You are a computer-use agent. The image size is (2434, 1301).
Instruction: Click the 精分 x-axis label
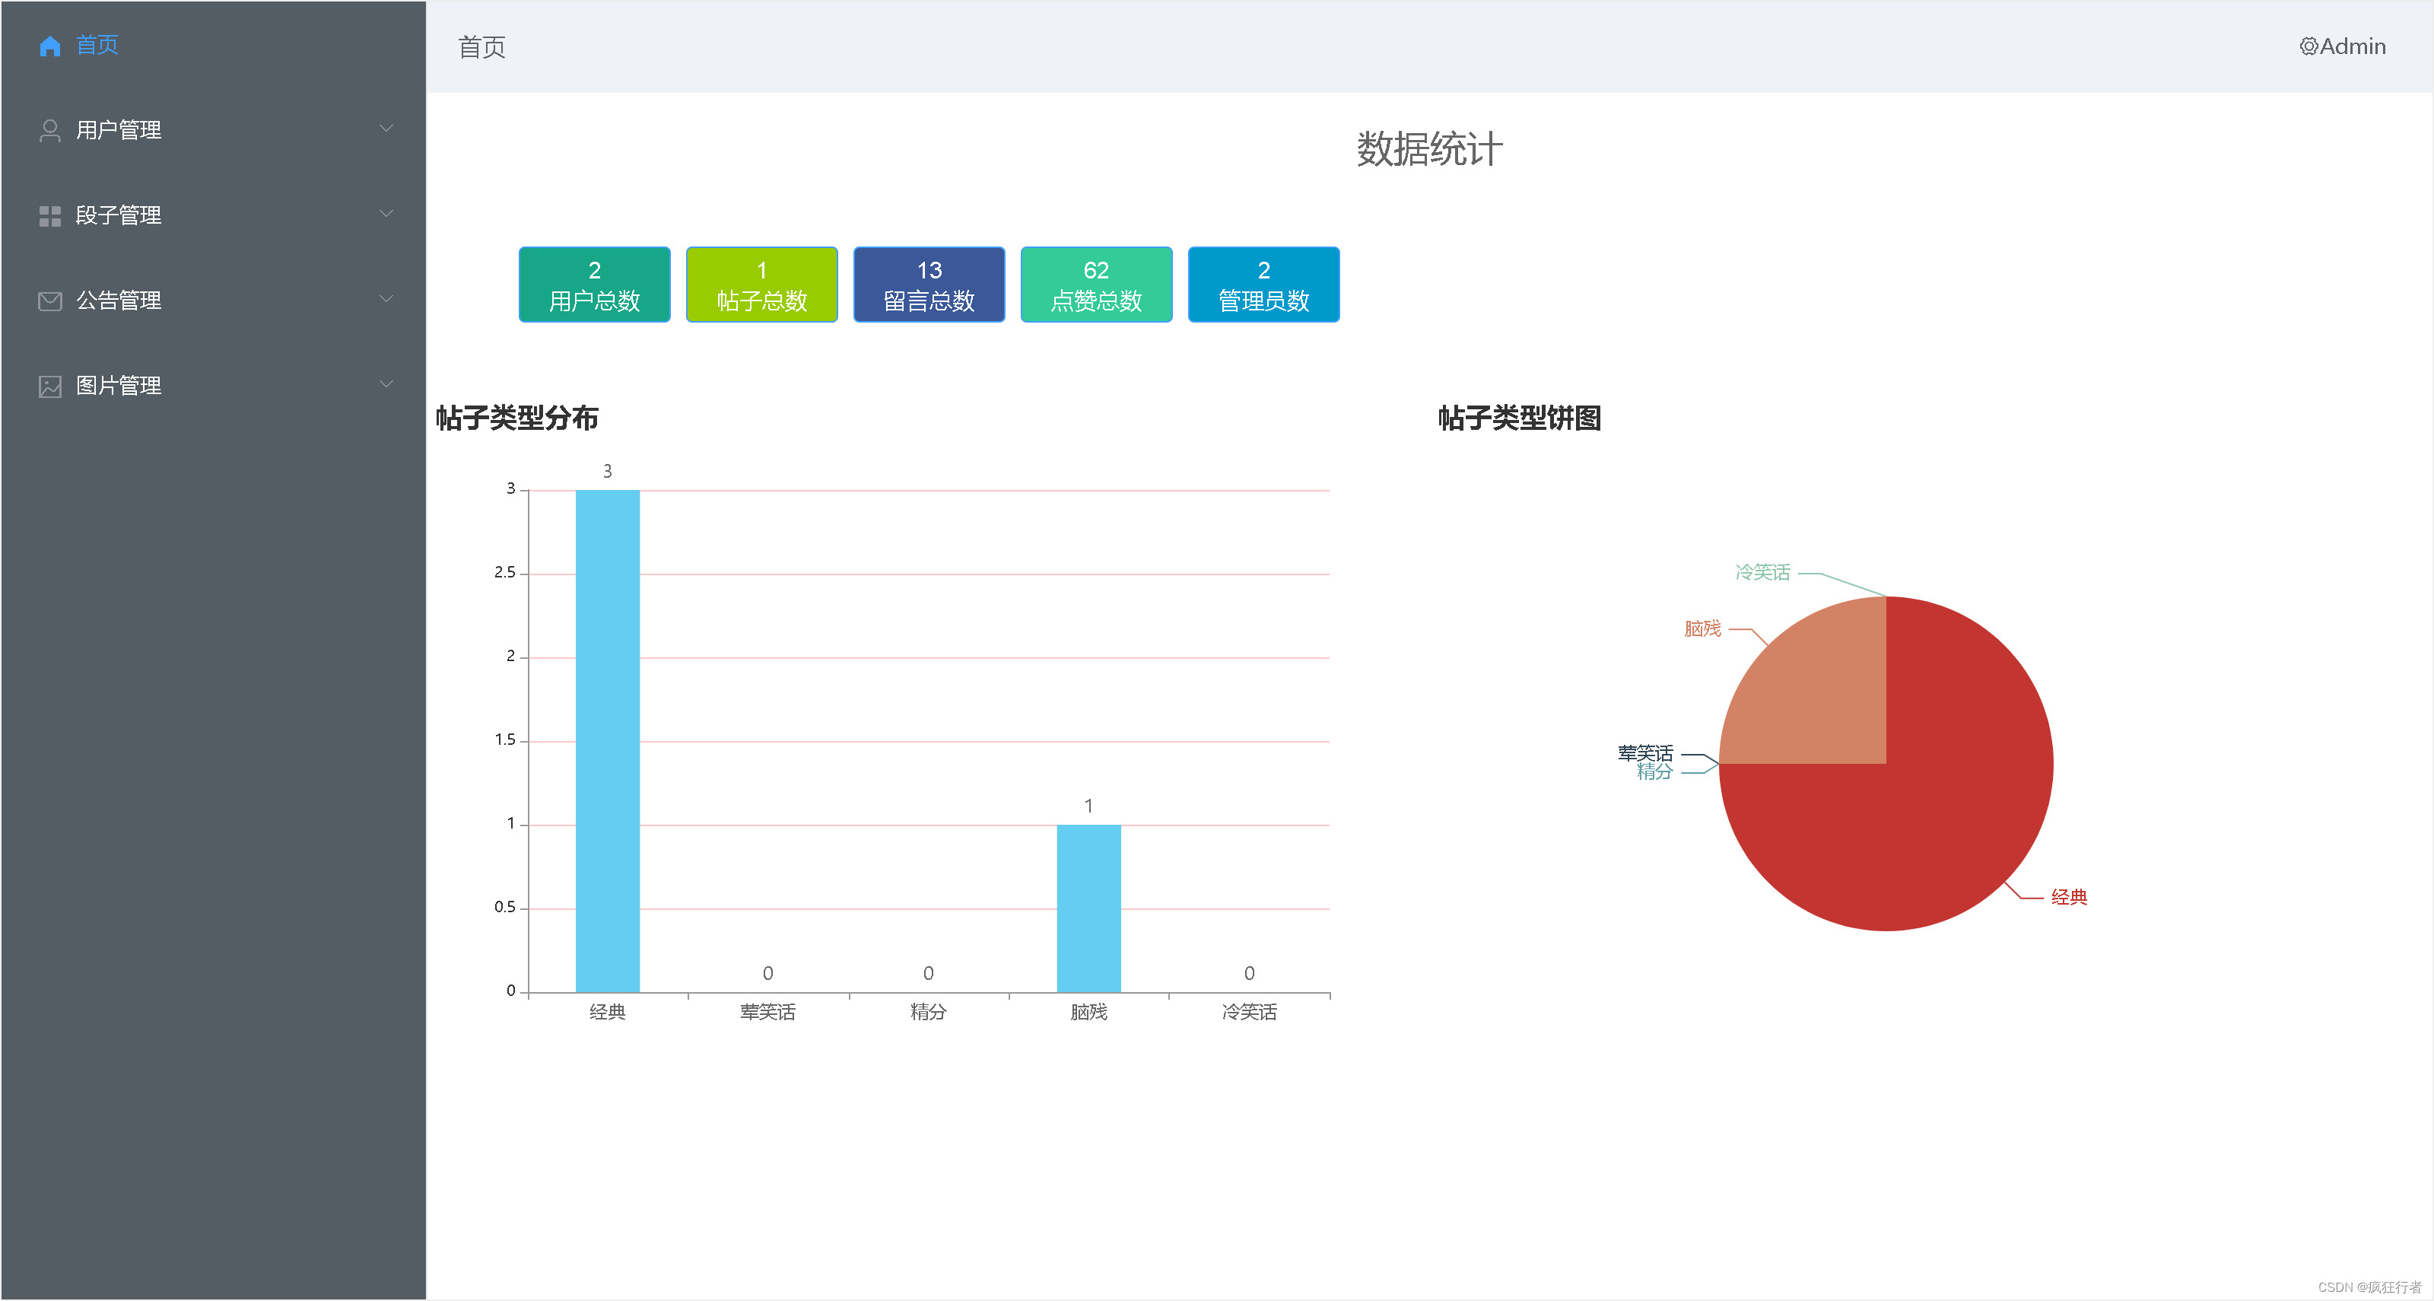pos(928,1012)
